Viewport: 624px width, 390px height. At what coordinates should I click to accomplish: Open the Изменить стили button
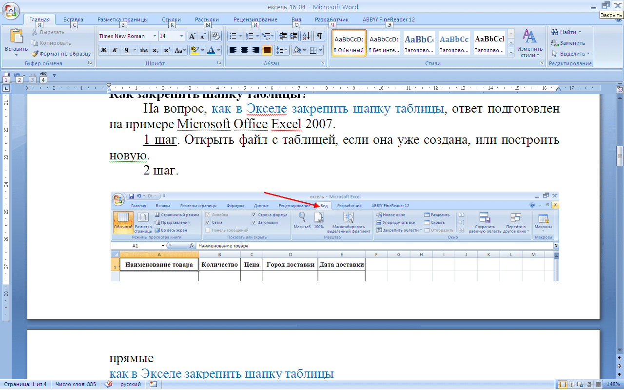(x=530, y=43)
